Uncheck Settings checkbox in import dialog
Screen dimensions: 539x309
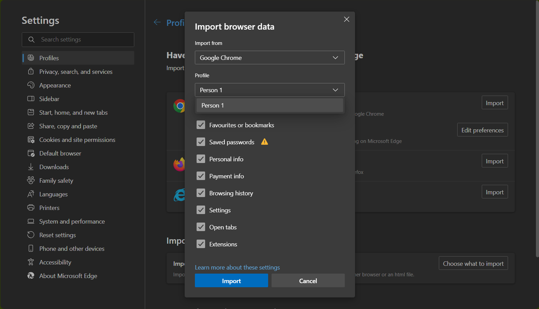(x=201, y=210)
